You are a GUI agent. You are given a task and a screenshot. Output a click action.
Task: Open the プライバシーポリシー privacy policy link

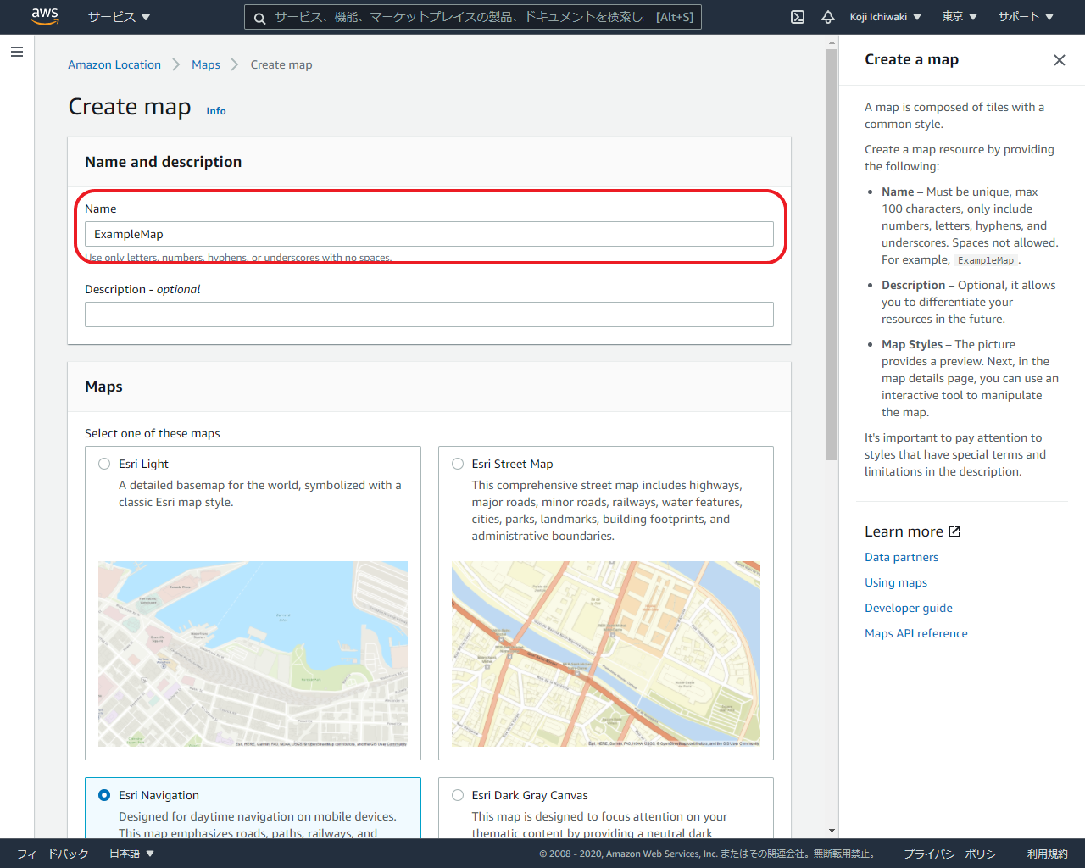(954, 854)
